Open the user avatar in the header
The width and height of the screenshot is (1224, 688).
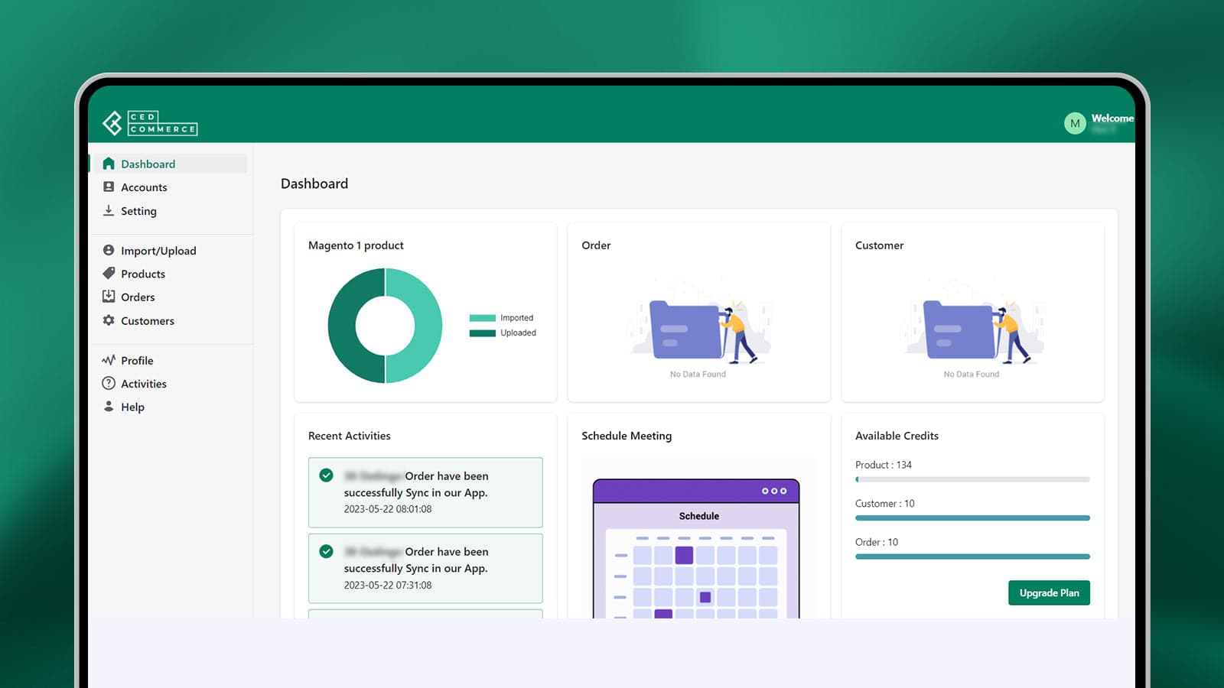[1074, 123]
